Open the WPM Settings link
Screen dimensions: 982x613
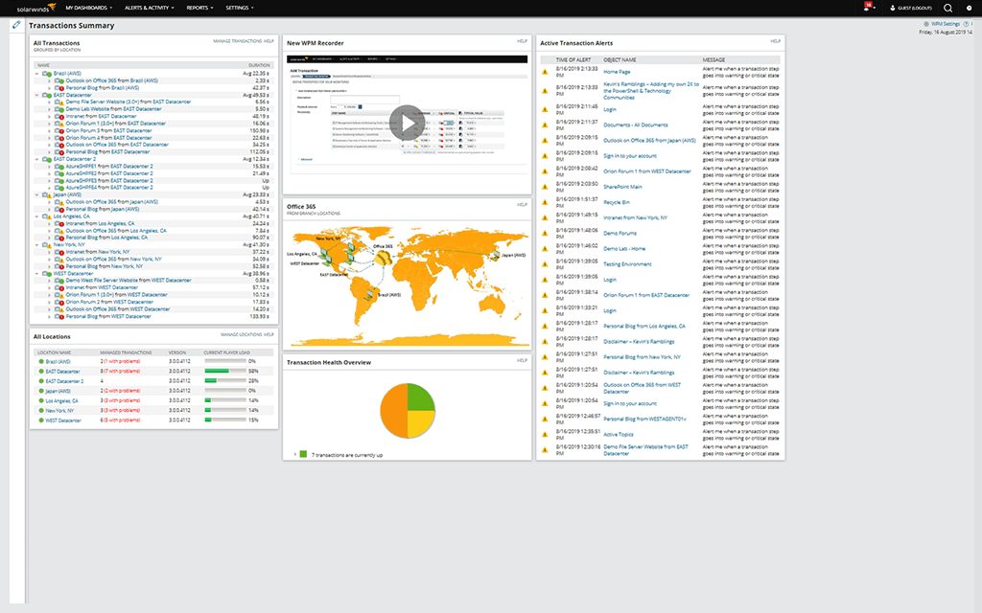[x=944, y=24]
